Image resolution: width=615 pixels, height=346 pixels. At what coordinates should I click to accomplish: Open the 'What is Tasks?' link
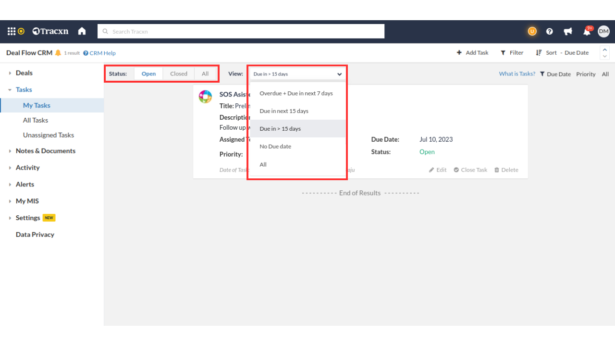[517, 74]
